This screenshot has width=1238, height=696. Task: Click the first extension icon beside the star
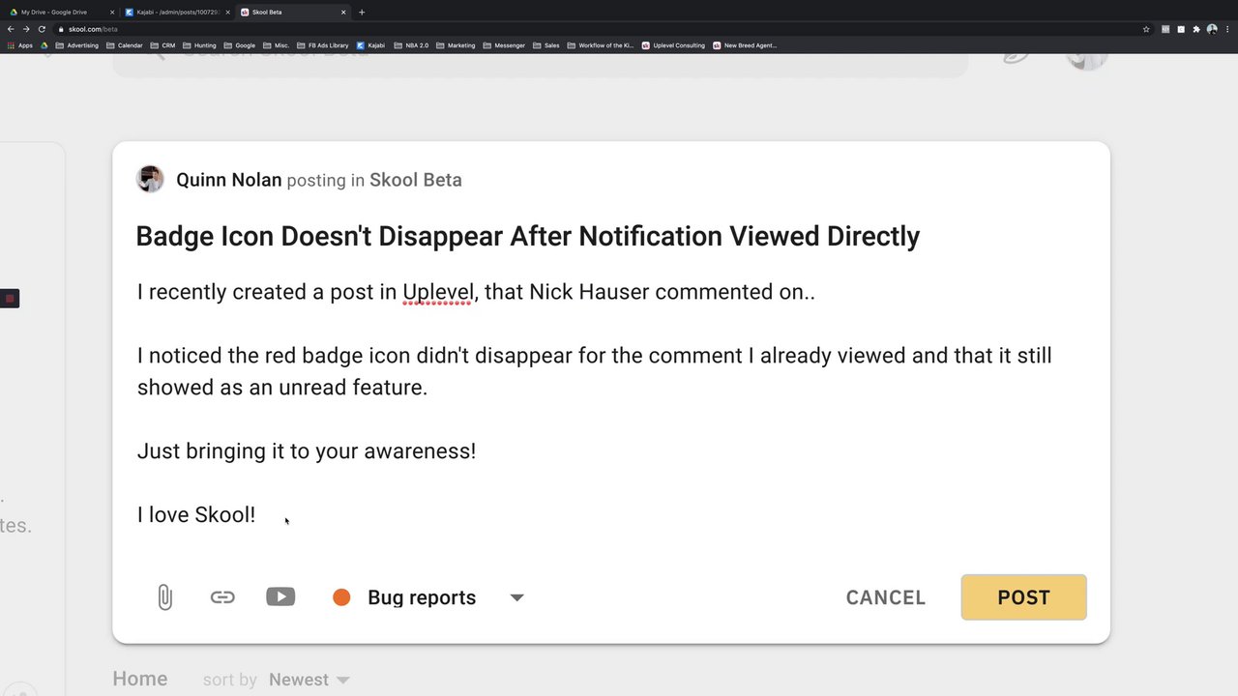[x=1165, y=29]
